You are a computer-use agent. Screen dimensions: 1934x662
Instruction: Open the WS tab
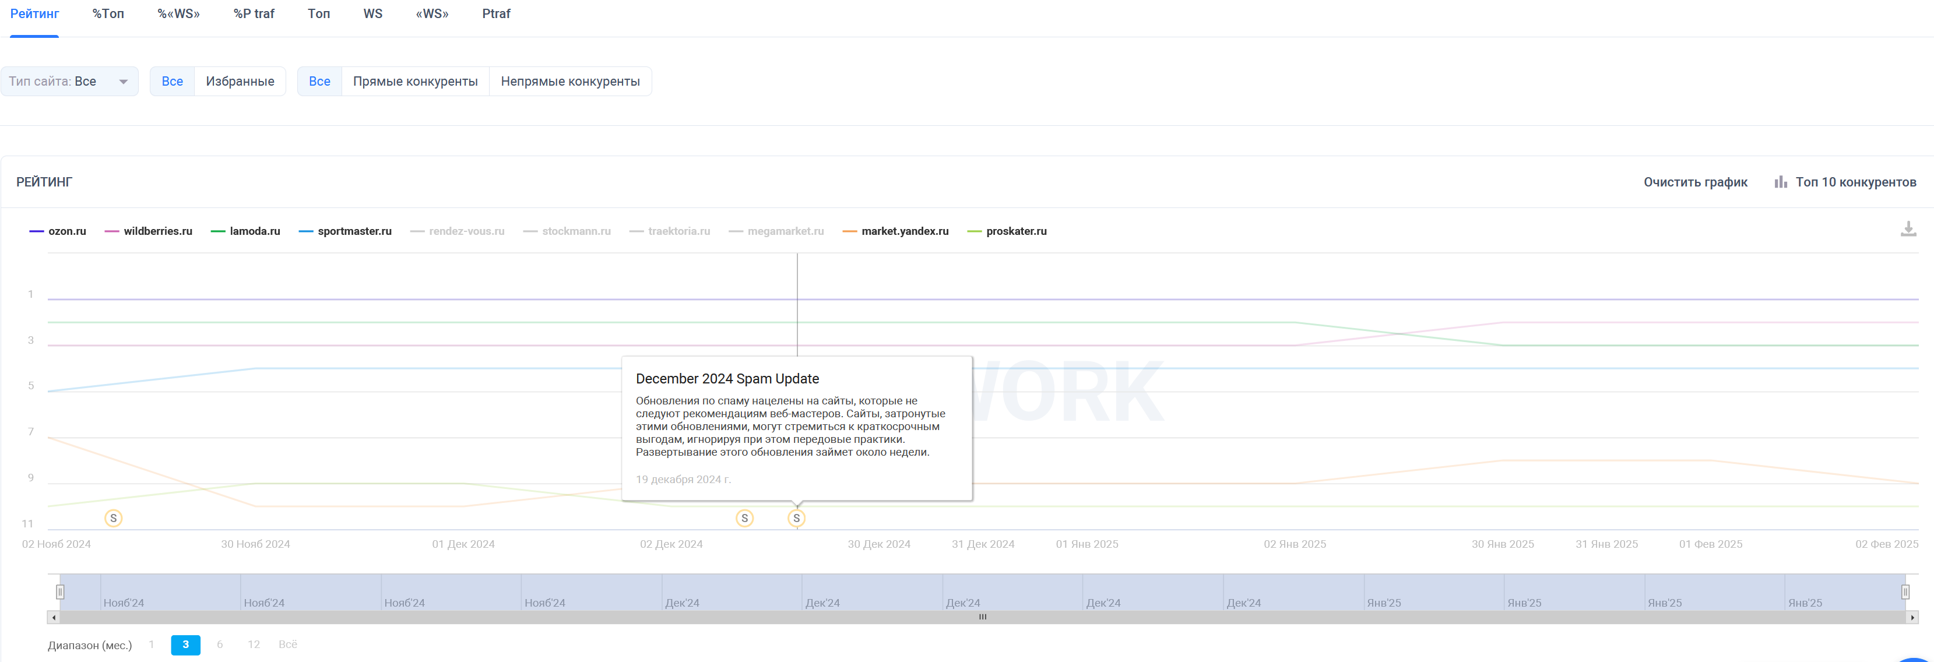point(373,14)
